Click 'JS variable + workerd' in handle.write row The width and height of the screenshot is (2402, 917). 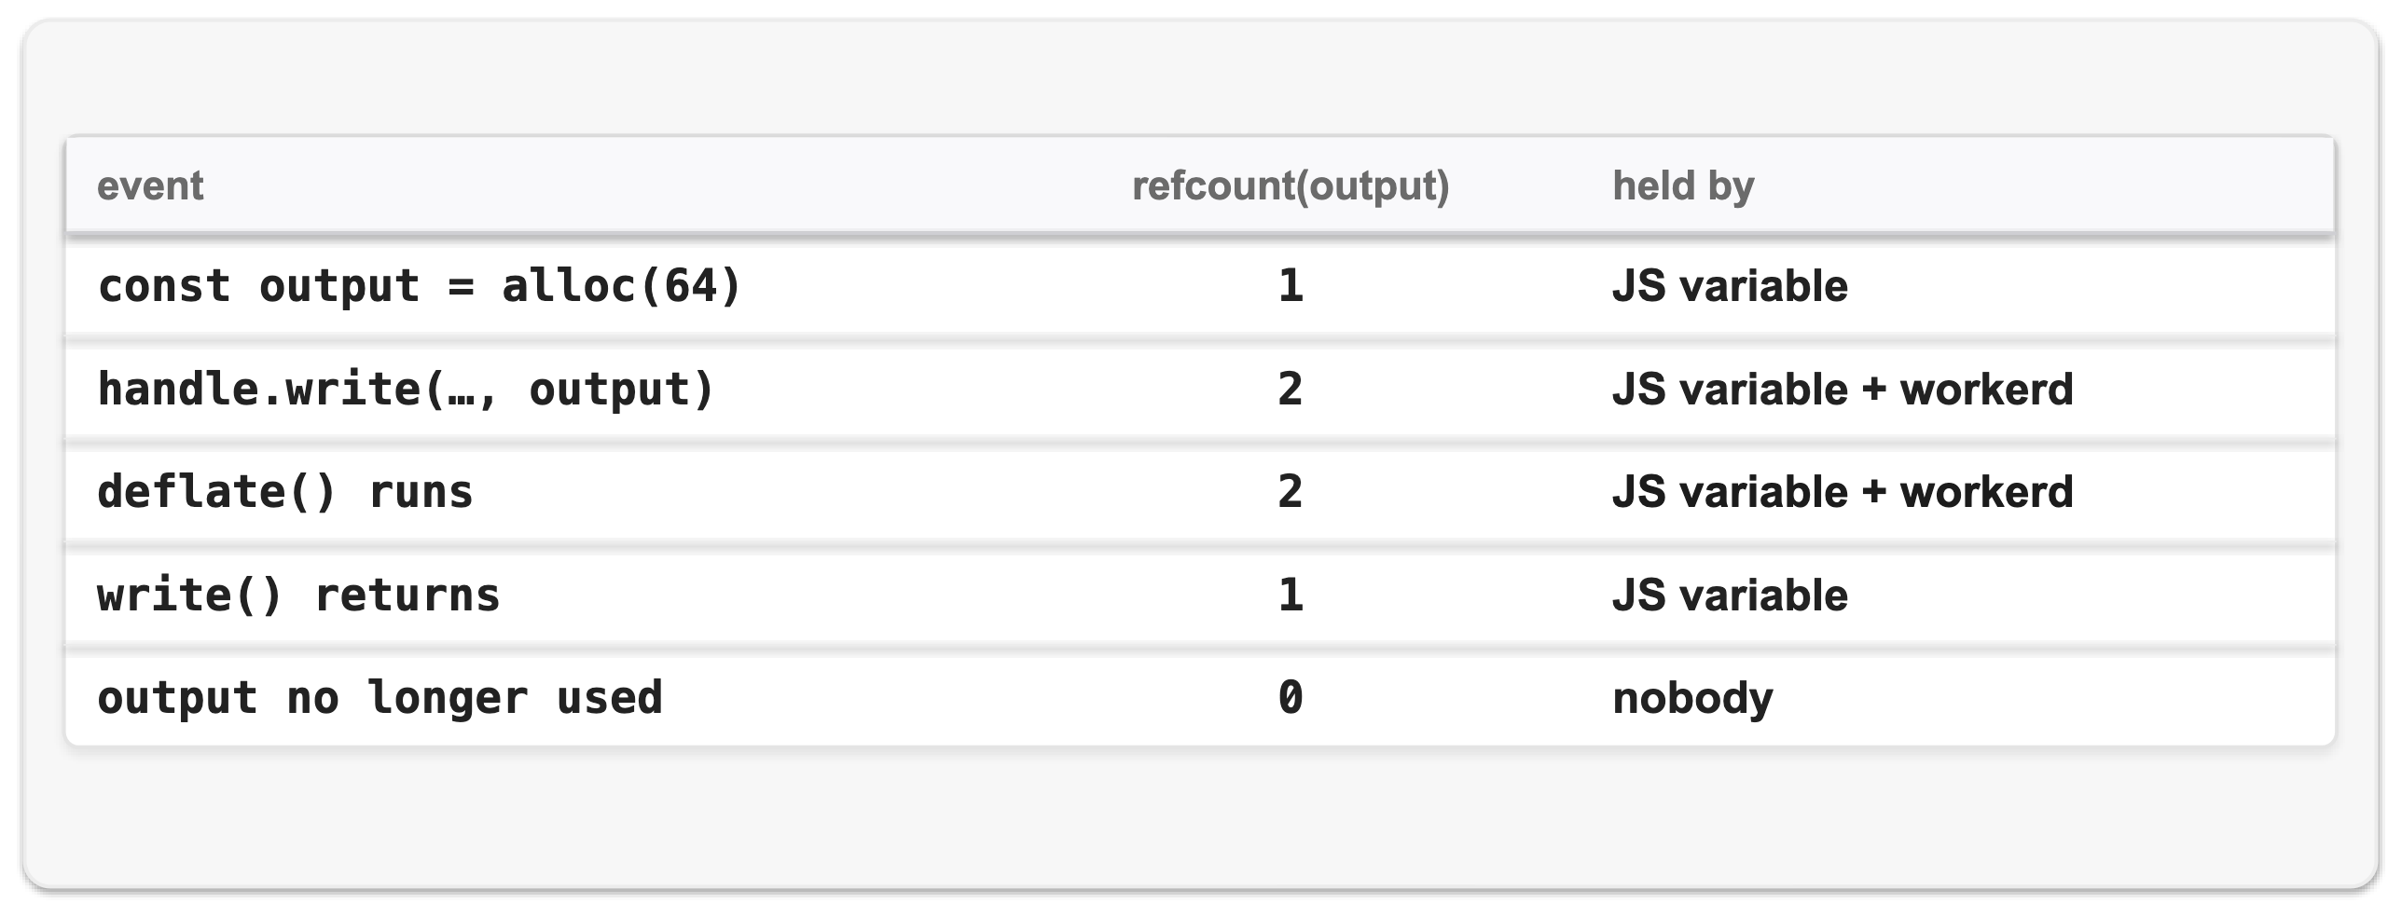click(x=1843, y=390)
